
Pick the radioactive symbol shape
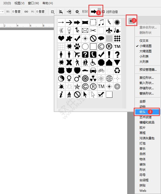point(93,78)
